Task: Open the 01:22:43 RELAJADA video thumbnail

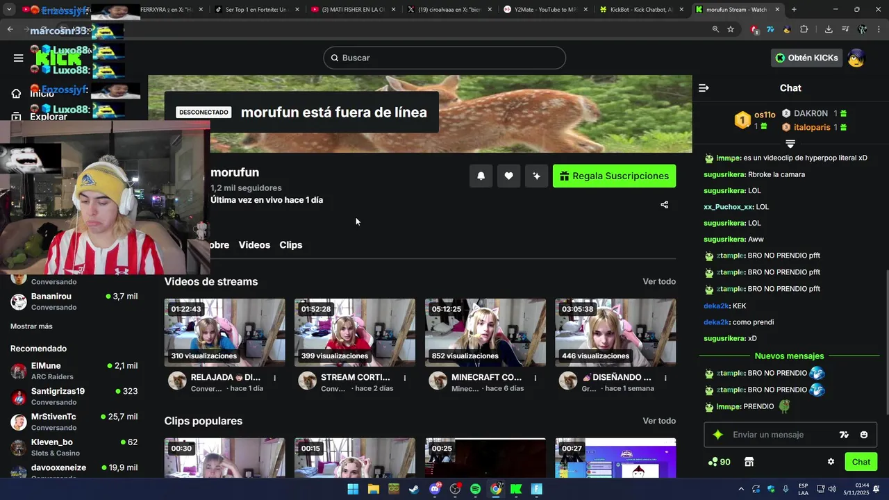Action: tap(224, 332)
